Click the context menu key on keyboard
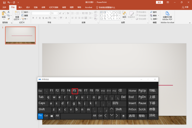The height and width of the screenshot is (128, 192). tap(124, 116)
